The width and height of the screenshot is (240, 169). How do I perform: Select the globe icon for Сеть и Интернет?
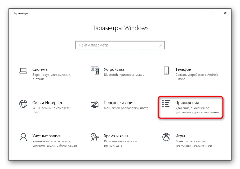click(x=23, y=104)
